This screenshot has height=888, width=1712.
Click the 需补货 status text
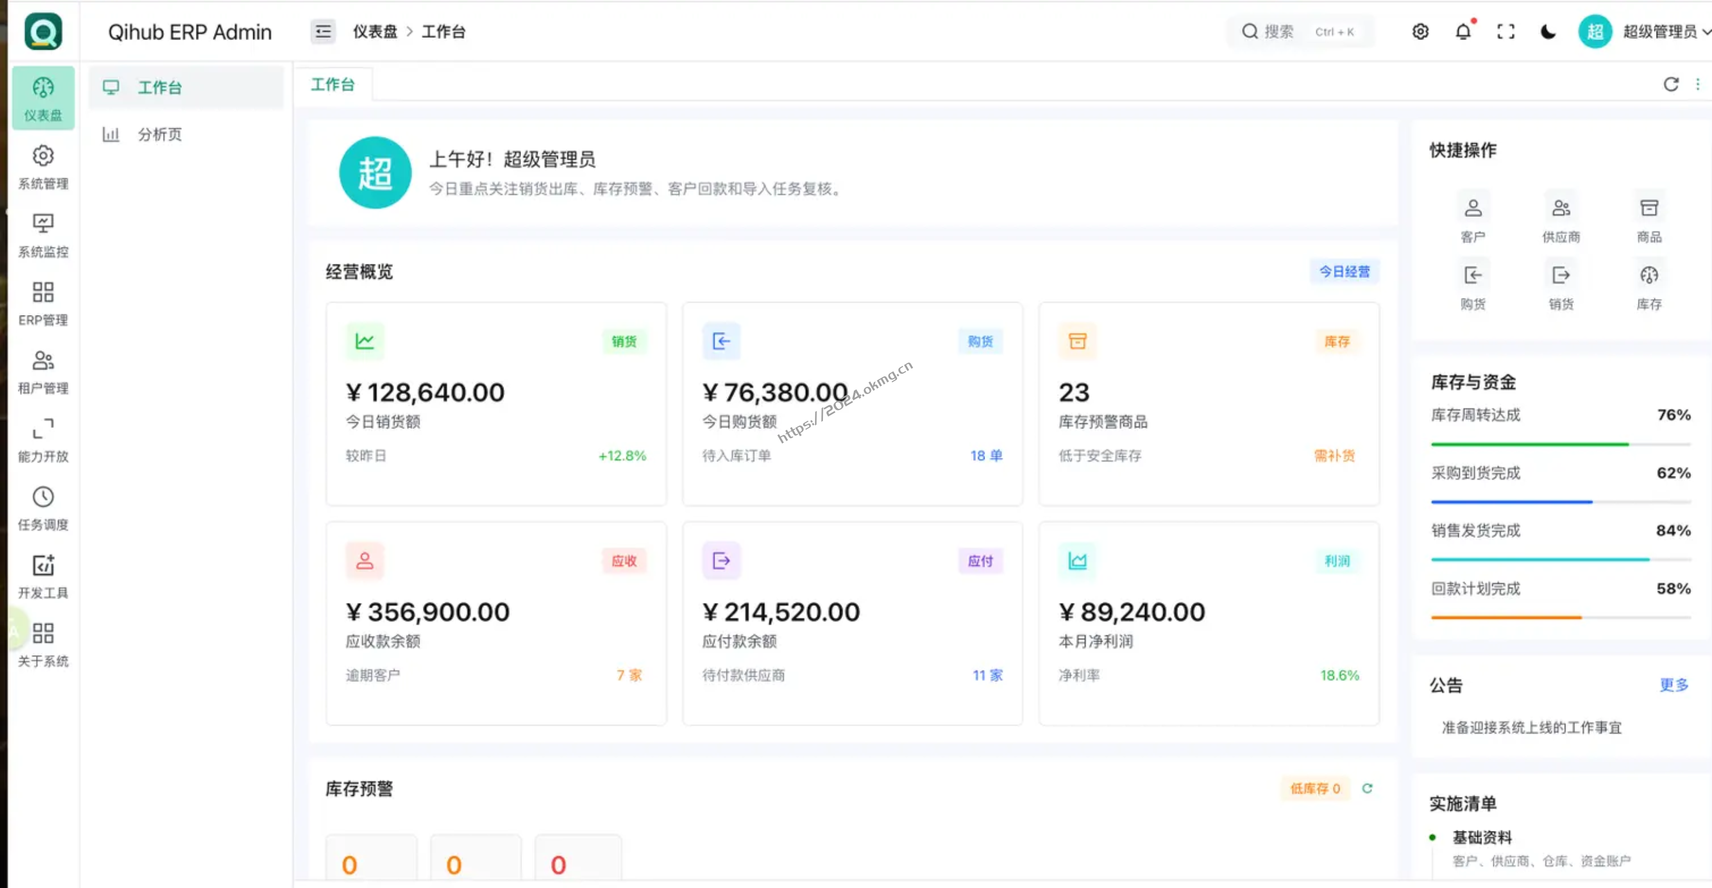(1334, 456)
